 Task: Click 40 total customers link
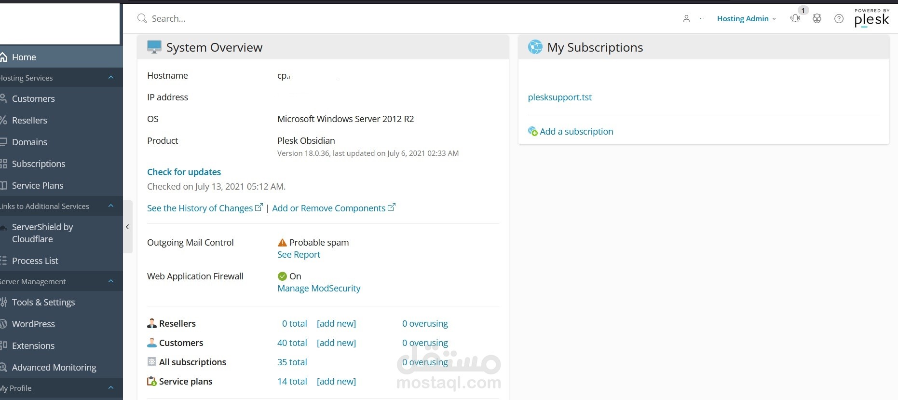click(x=292, y=343)
